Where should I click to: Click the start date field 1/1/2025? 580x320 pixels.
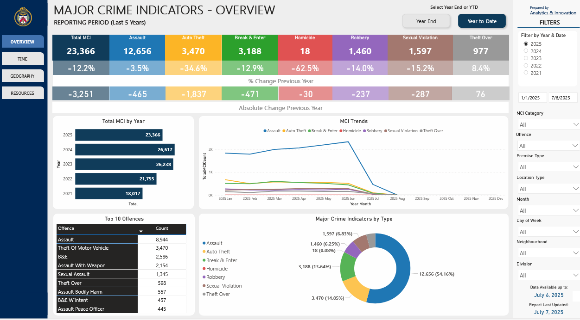[532, 98]
